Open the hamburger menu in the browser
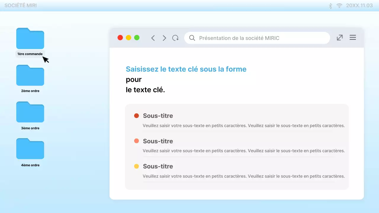Image resolution: width=379 pixels, height=213 pixels. (x=353, y=38)
